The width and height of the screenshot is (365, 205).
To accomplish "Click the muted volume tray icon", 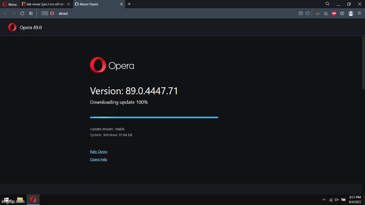I will (x=337, y=200).
